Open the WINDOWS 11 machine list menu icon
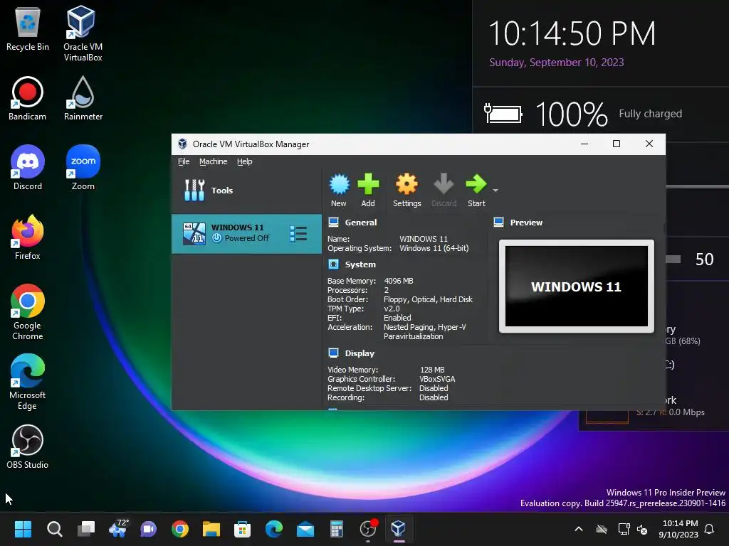The width and height of the screenshot is (729, 546). click(298, 233)
